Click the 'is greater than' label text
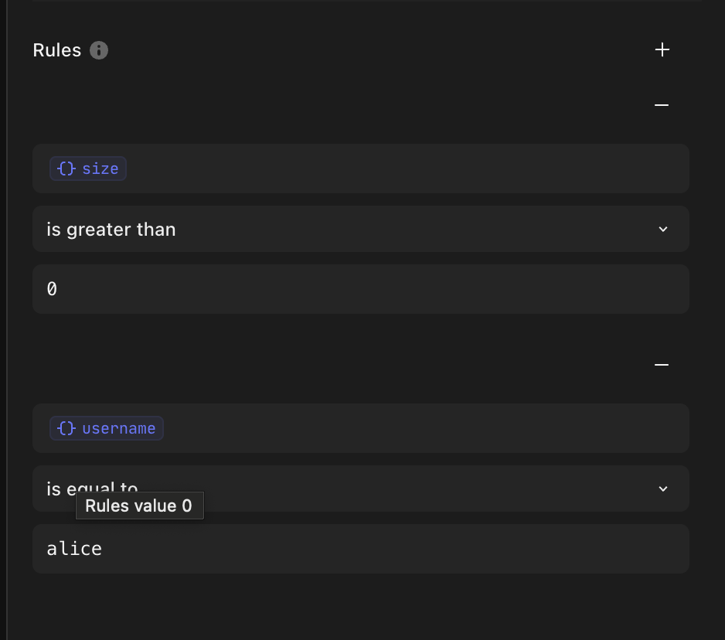This screenshot has width=725, height=640. 111,230
